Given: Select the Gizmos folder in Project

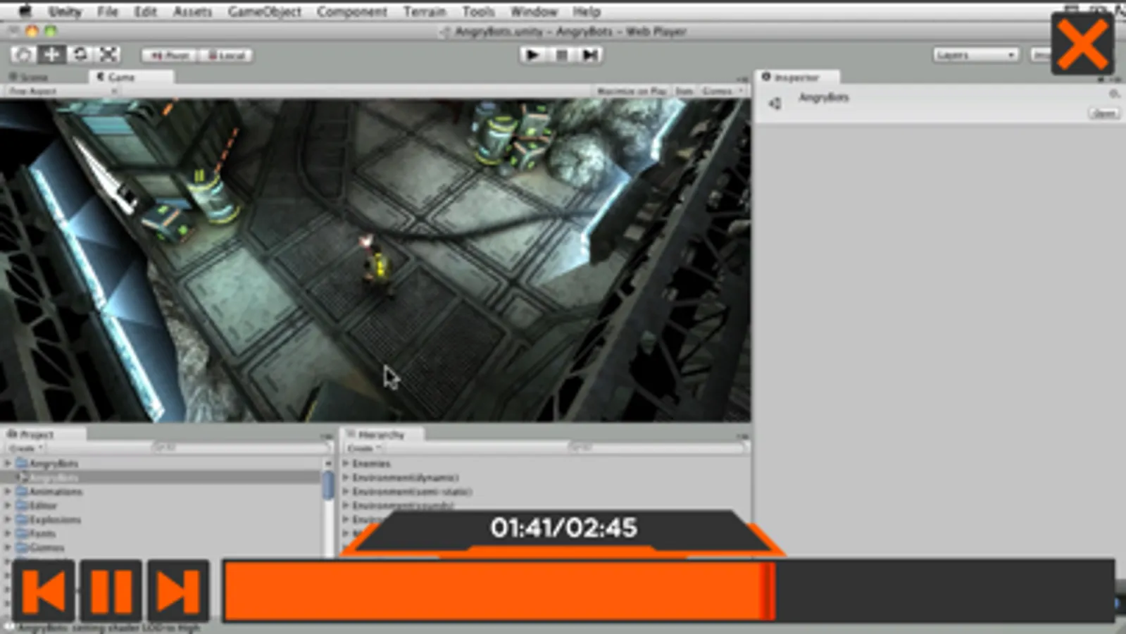Looking at the screenshot, I should (x=161, y=547).
